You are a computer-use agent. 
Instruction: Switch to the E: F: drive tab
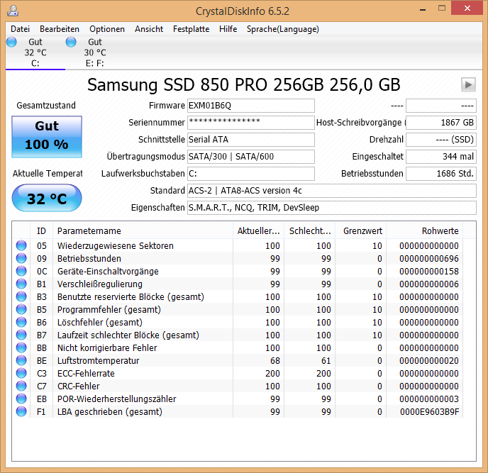pos(95,52)
